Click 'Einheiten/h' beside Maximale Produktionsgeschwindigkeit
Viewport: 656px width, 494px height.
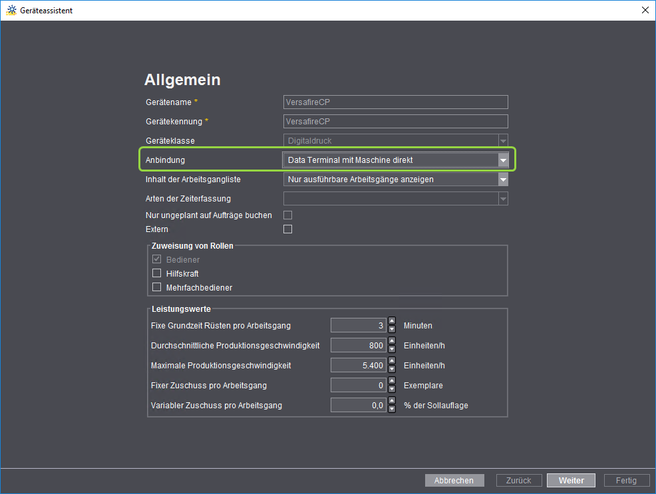click(x=424, y=365)
